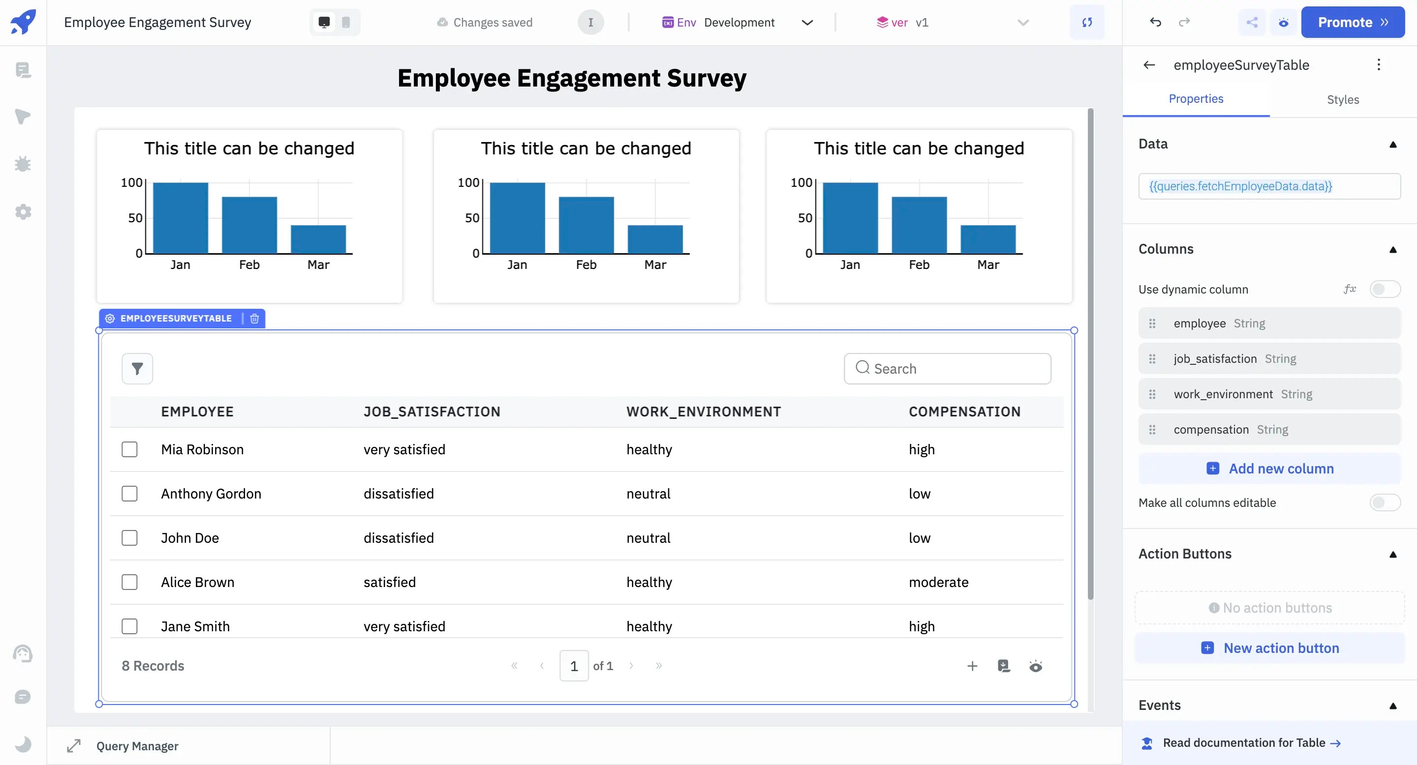
Task: Switch to the Styles tab
Action: point(1342,99)
